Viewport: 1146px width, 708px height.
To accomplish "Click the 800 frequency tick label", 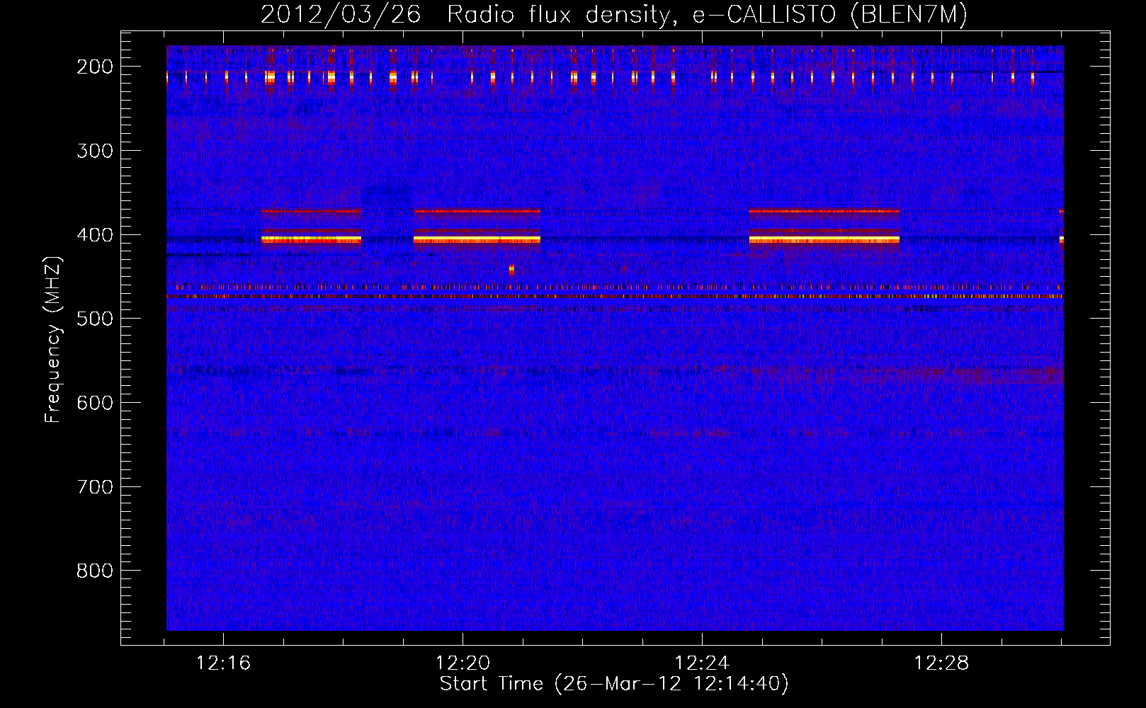I will click(95, 571).
